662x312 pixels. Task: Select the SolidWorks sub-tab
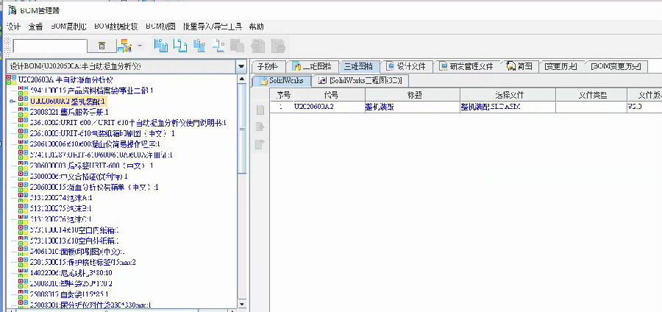[x=282, y=81]
